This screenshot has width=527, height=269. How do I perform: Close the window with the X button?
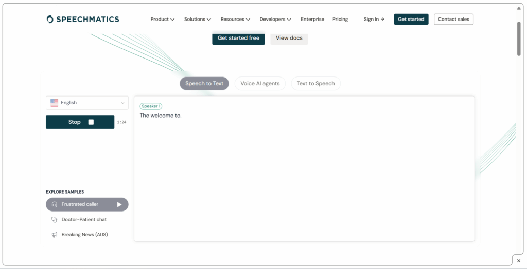pos(519,261)
